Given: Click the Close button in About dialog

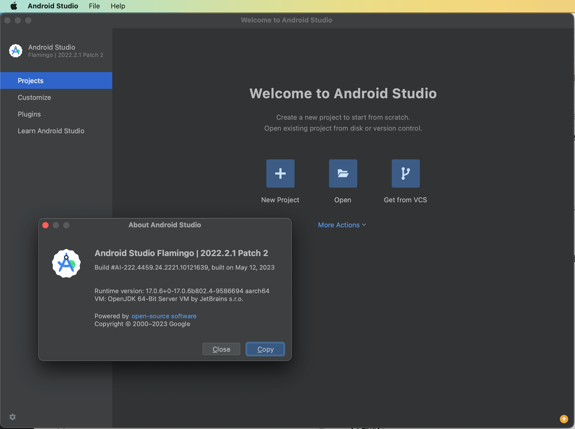Looking at the screenshot, I should click(x=221, y=349).
